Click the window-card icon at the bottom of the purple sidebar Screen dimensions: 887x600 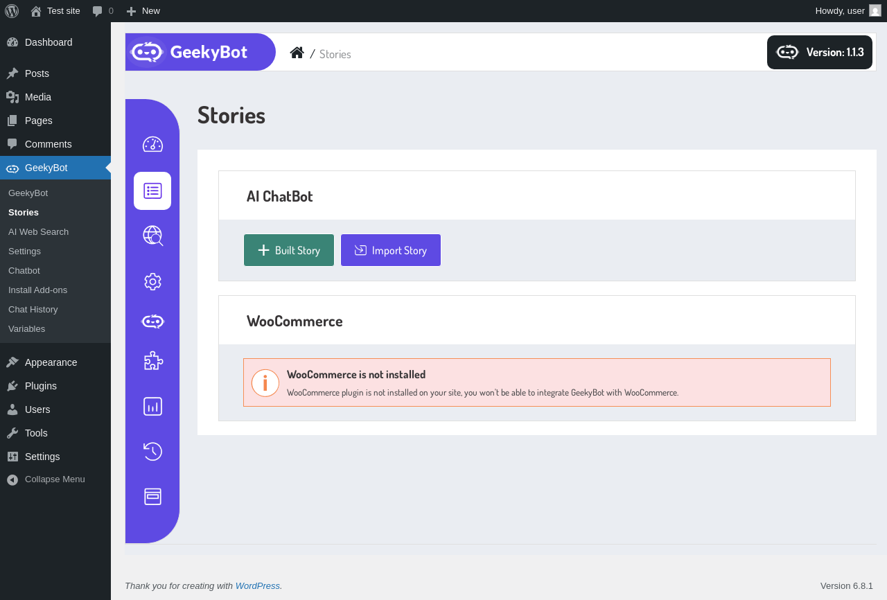tap(152, 496)
